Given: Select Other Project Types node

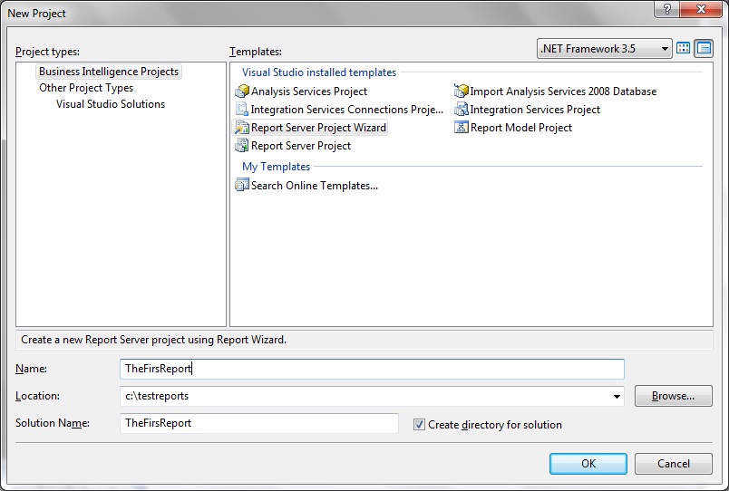Looking at the screenshot, I should [86, 88].
